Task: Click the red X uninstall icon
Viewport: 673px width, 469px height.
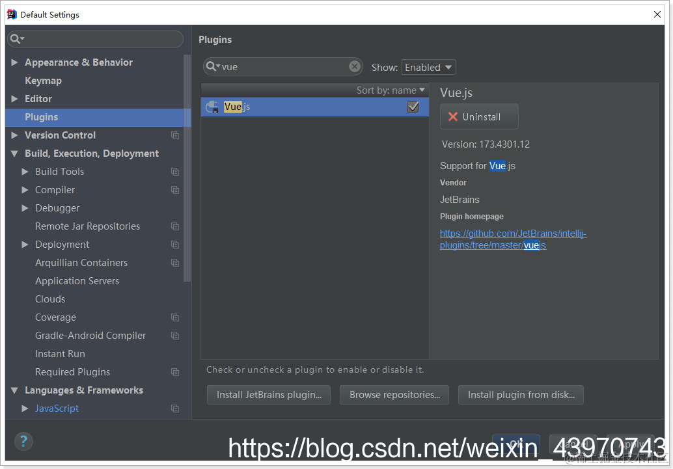Action: click(x=453, y=116)
